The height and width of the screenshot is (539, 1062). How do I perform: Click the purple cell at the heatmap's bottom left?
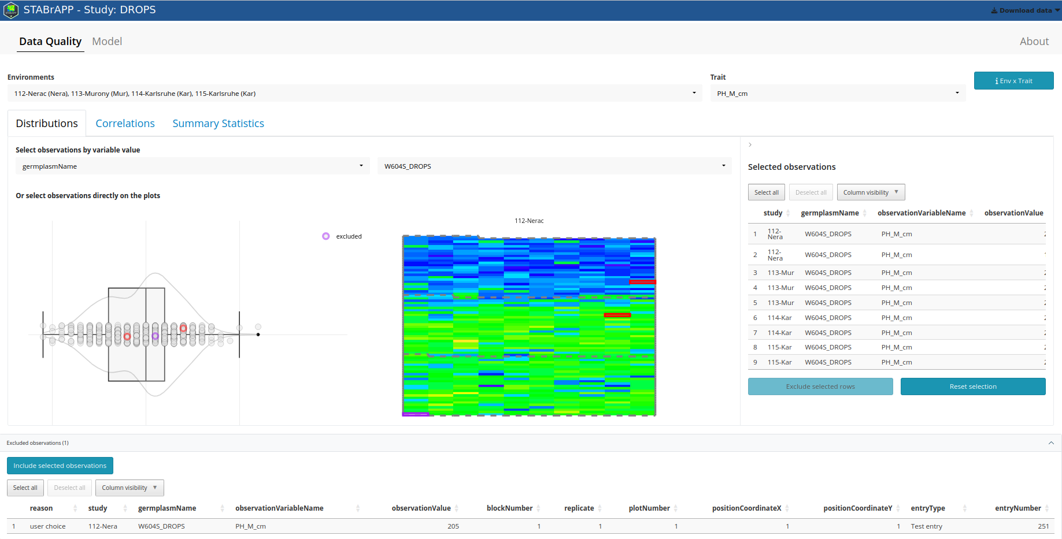[416, 414]
